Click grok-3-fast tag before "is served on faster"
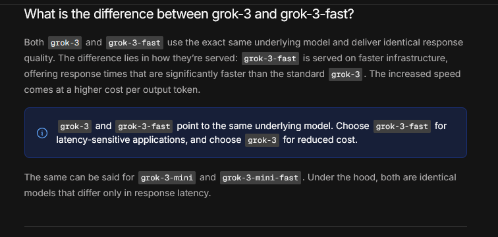Viewport: 498px width, 237px height. (x=270, y=59)
